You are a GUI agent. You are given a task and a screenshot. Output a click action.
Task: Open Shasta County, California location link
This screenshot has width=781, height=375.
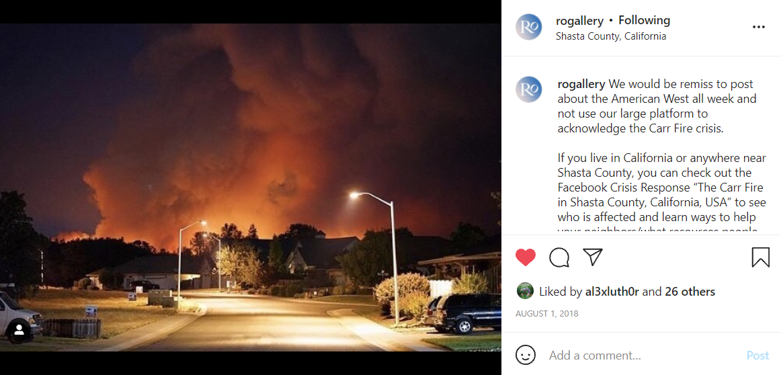click(611, 36)
